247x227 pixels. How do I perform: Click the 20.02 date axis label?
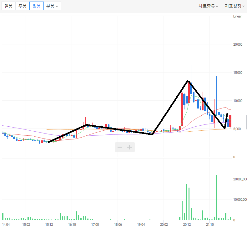coord(164,224)
